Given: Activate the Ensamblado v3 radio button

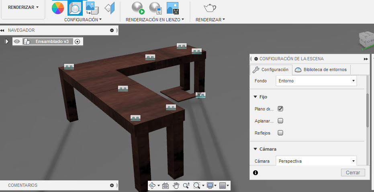Looking at the screenshot, I should coord(77,41).
